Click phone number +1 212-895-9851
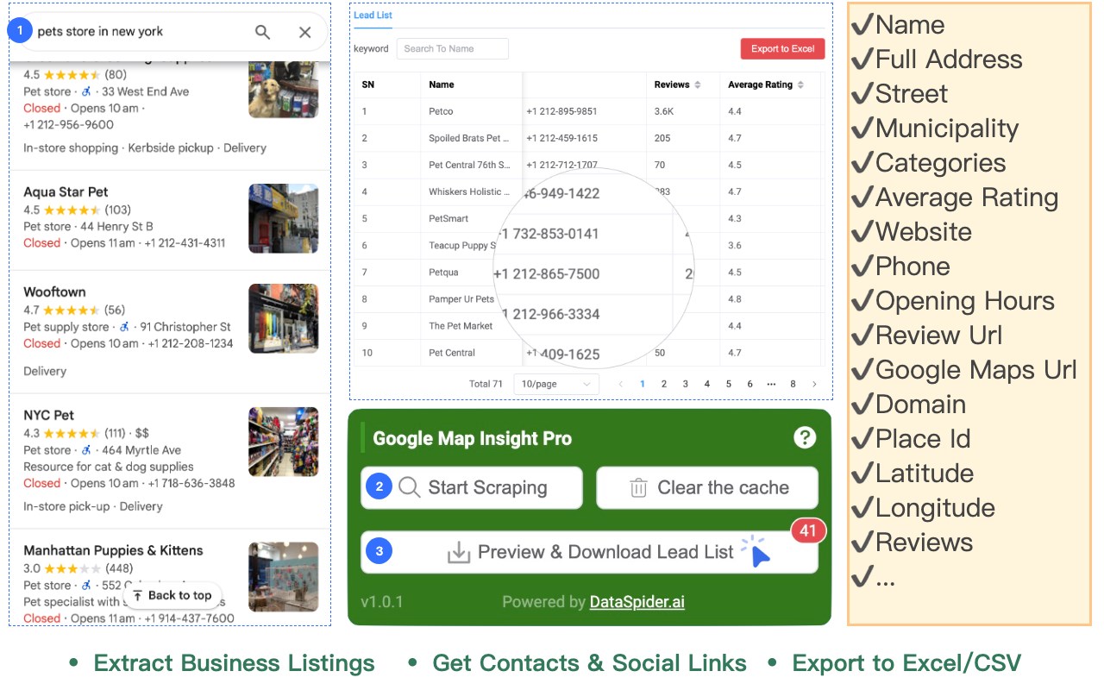The image size is (1104, 690). click(561, 111)
